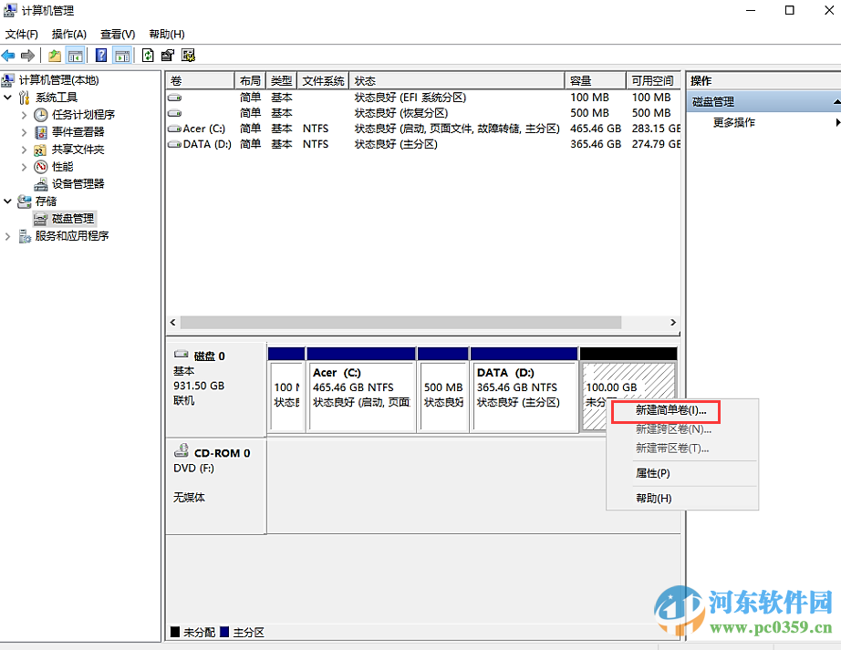The image size is (841, 650).
Task: Toggle the action pane icon
Action: [x=122, y=55]
